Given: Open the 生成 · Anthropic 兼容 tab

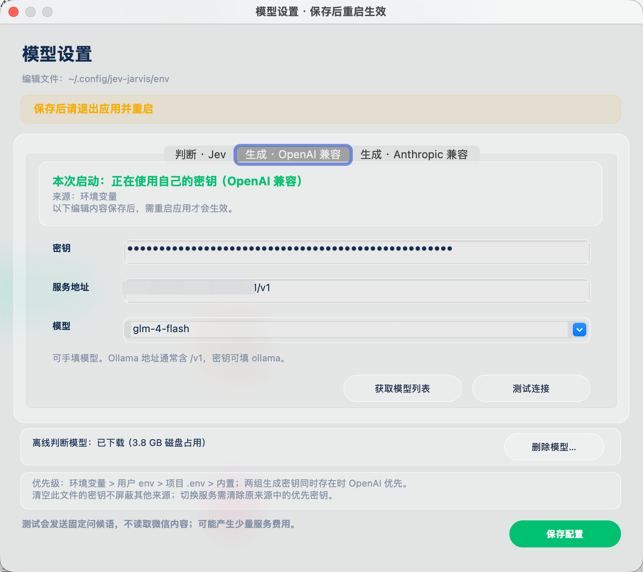Looking at the screenshot, I should (x=414, y=154).
